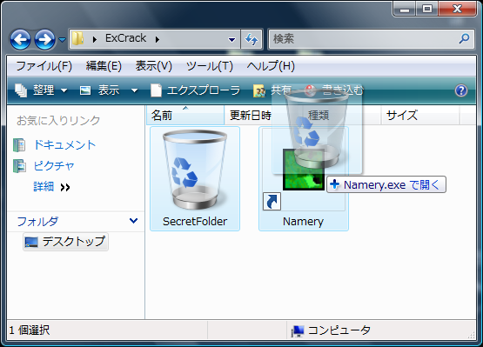This screenshot has height=347, width=483.
Task: Minimize the ExCrack window
Action: tap(405, 10)
